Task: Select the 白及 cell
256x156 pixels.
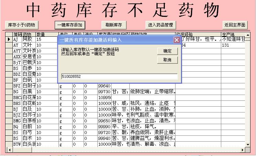Action: (x=29, y=109)
